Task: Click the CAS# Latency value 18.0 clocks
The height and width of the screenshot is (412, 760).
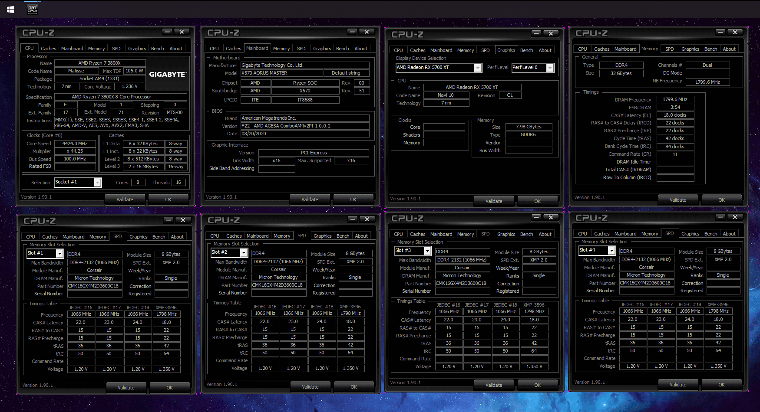Action: [675, 115]
